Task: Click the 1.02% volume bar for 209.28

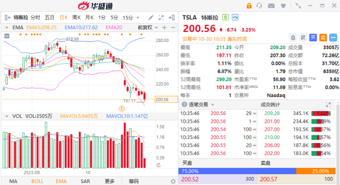Action: 321,114
